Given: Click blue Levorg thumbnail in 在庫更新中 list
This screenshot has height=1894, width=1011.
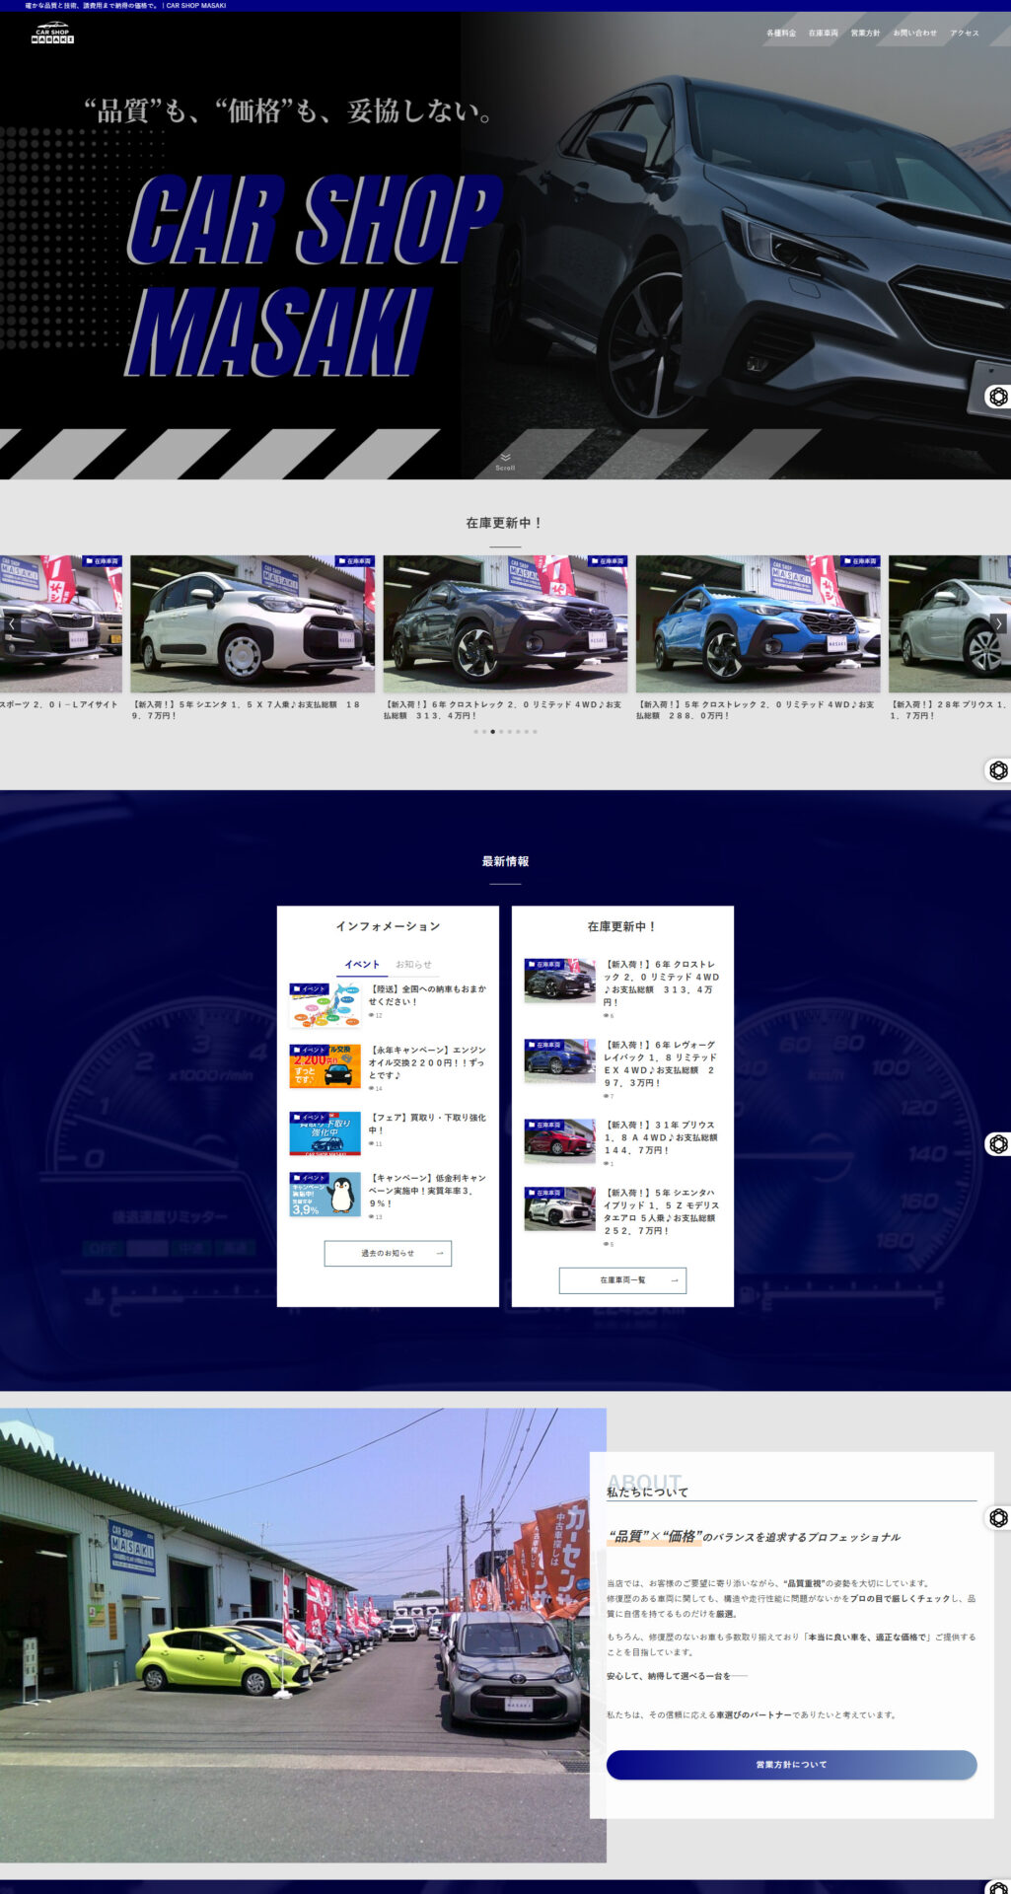Looking at the screenshot, I should [559, 1060].
